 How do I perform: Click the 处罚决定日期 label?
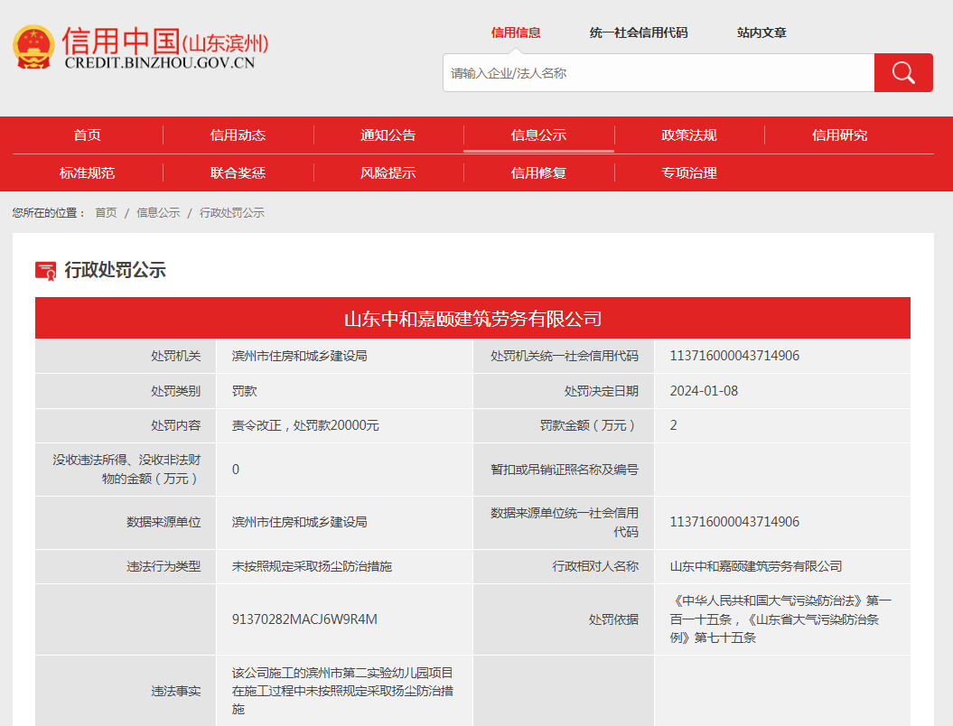click(x=601, y=391)
